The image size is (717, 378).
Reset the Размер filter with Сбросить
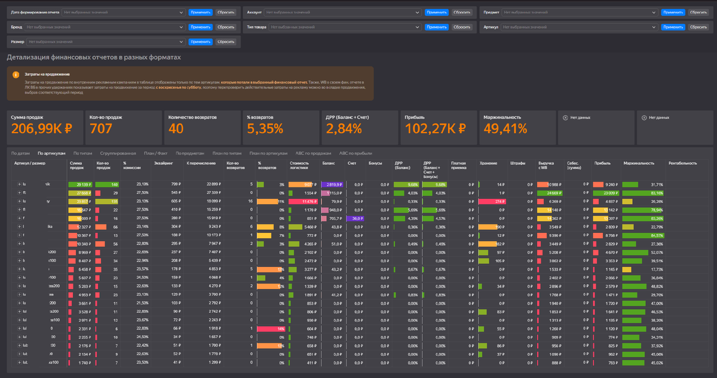(226, 42)
